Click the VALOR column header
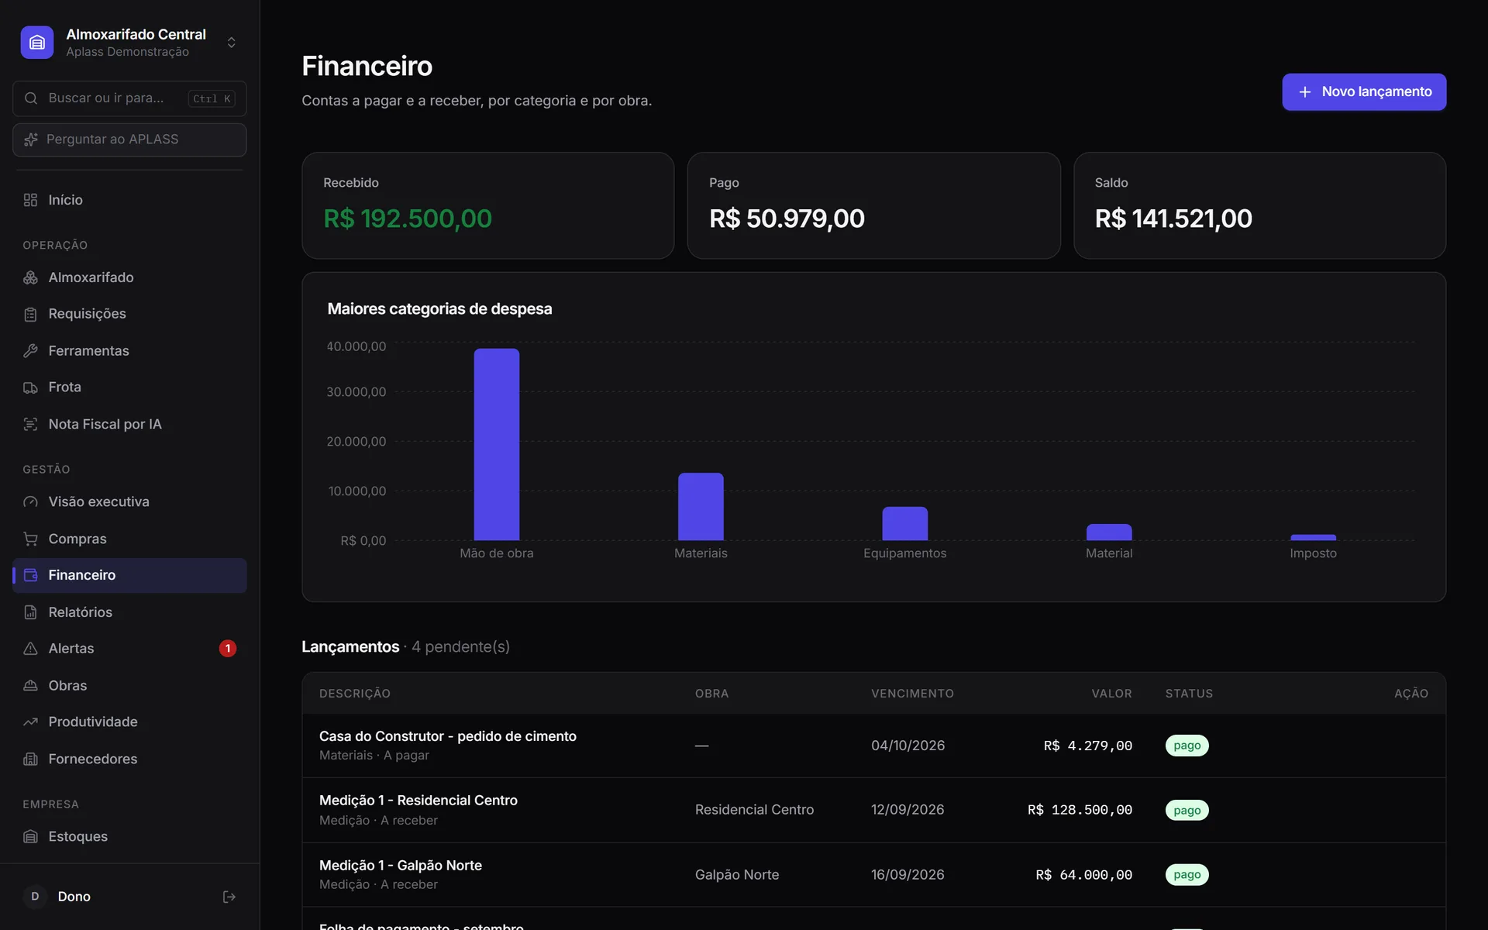The width and height of the screenshot is (1488, 930). [1111, 694]
